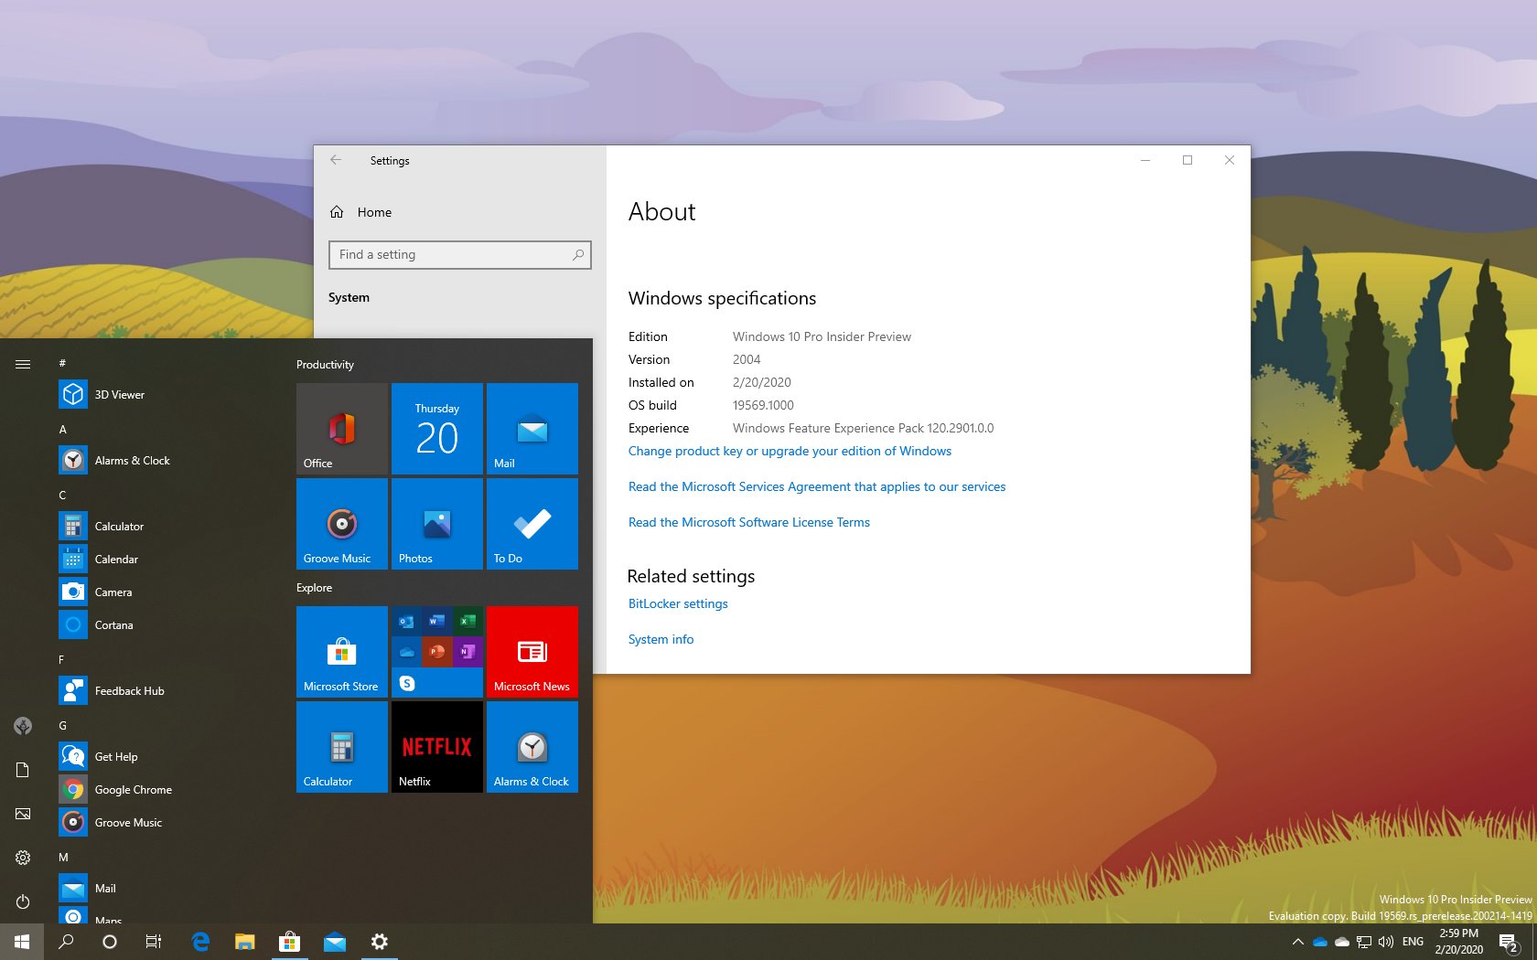The image size is (1537, 960).
Task: Open the To Do tile
Action: click(532, 524)
